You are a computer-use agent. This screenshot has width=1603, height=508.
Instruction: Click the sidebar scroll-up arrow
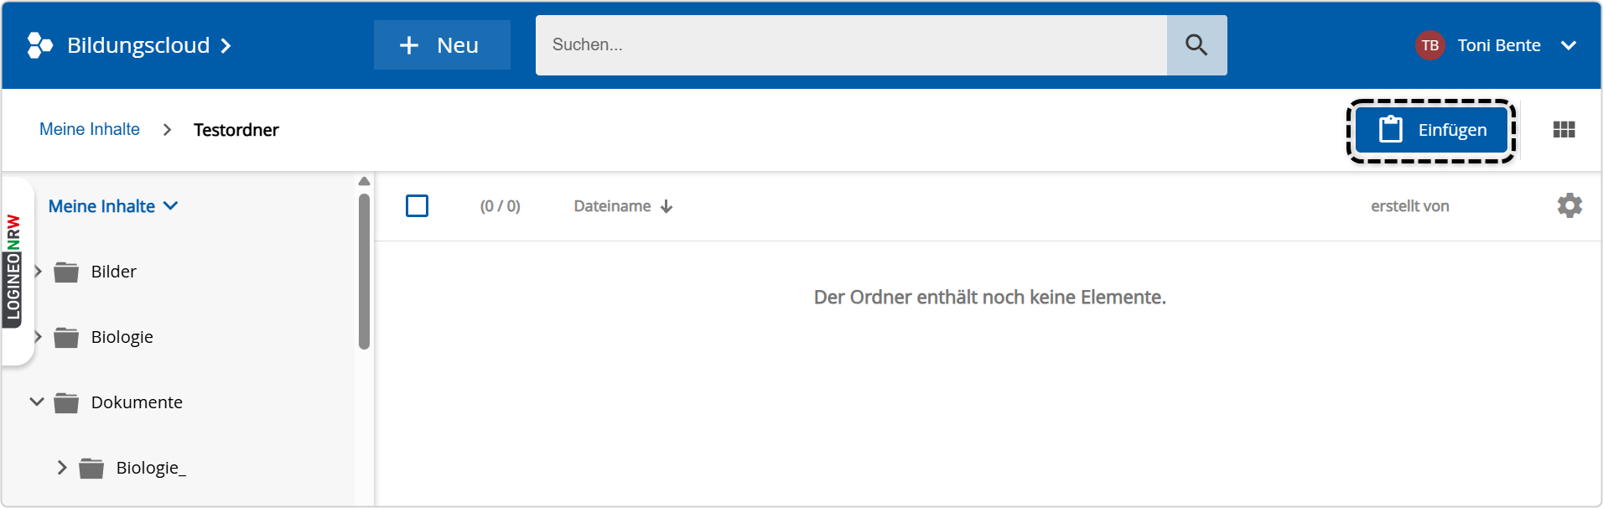364,182
